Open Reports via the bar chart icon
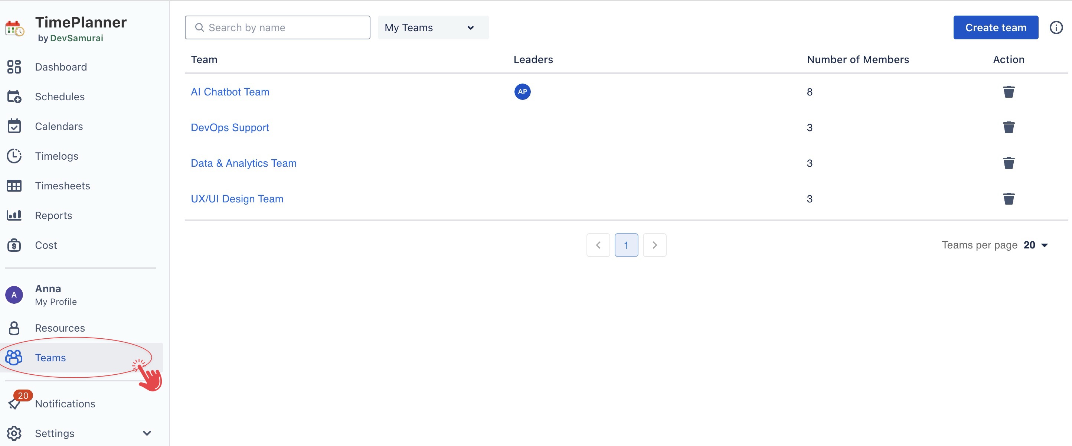This screenshot has width=1072, height=446. click(14, 215)
